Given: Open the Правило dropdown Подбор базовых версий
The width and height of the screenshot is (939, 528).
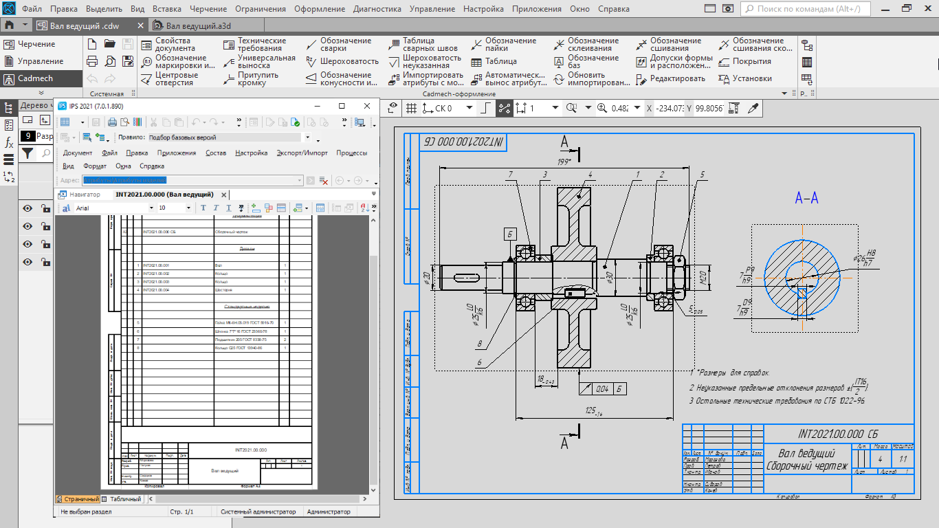Looking at the screenshot, I should pyautogui.click(x=307, y=137).
